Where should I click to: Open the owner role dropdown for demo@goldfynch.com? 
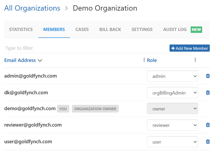point(172,109)
